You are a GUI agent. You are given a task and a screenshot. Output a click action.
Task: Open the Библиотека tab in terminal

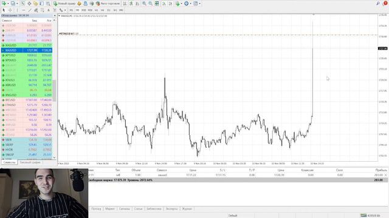point(154,209)
